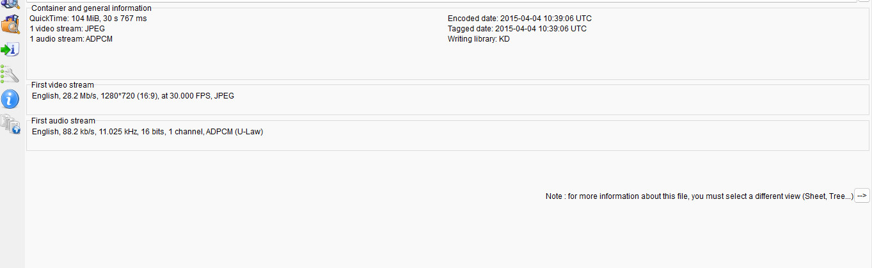Click the 'ADPCM (U-Law)' codec text

(235, 132)
